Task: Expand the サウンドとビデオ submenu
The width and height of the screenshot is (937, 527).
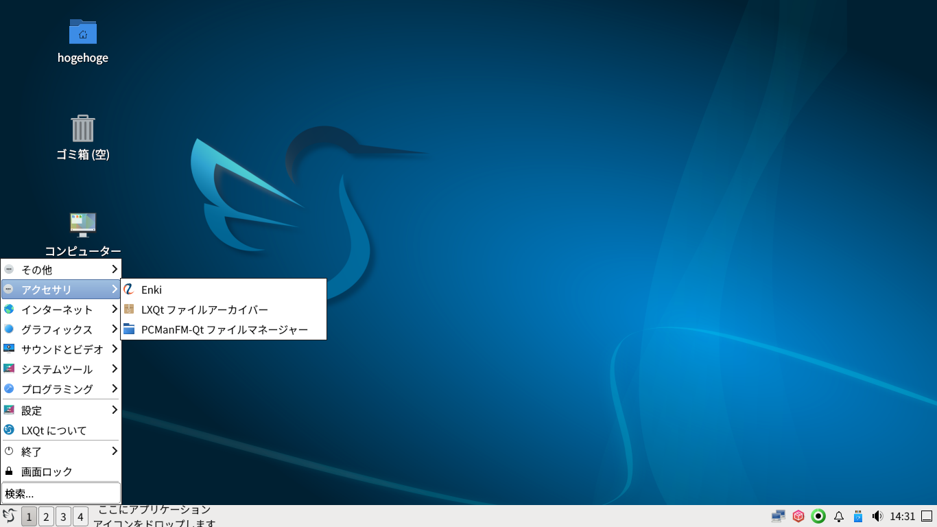Action: pos(61,349)
